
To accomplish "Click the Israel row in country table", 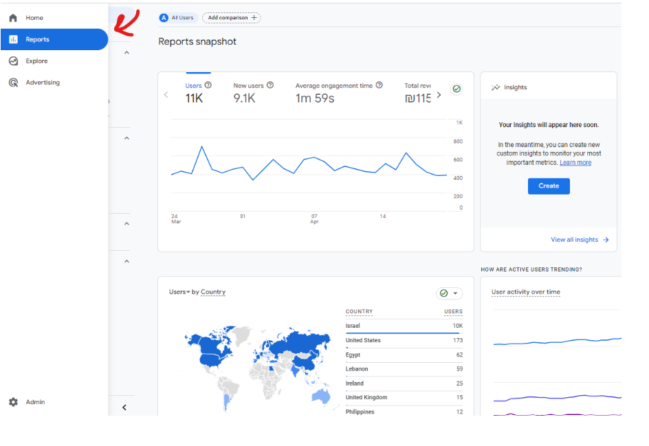I will (x=404, y=326).
